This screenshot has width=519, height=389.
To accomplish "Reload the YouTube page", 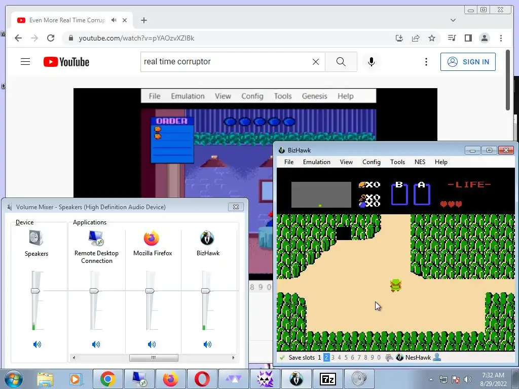I will pyautogui.click(x=51, y=38).
